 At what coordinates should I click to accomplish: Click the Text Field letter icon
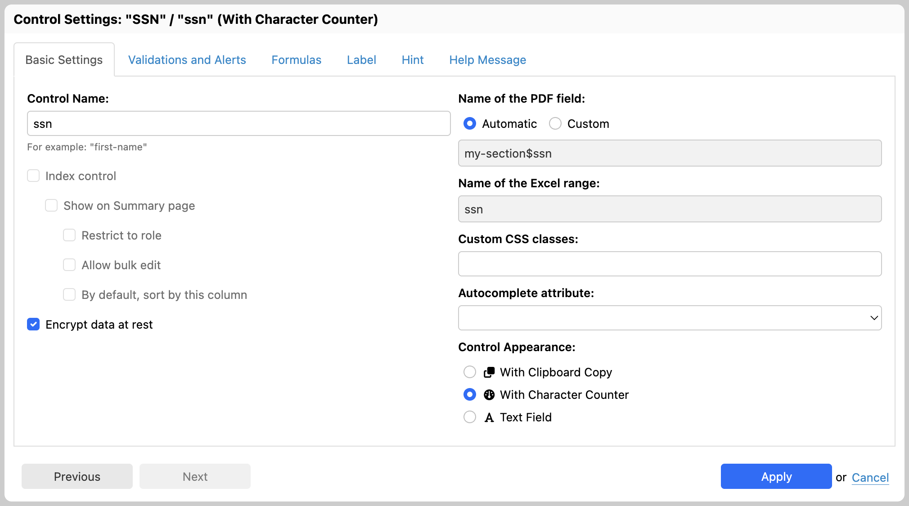489,417
